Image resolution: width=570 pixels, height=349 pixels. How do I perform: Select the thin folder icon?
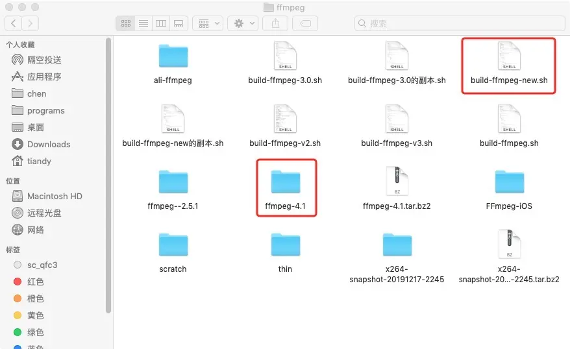point(286,245)
